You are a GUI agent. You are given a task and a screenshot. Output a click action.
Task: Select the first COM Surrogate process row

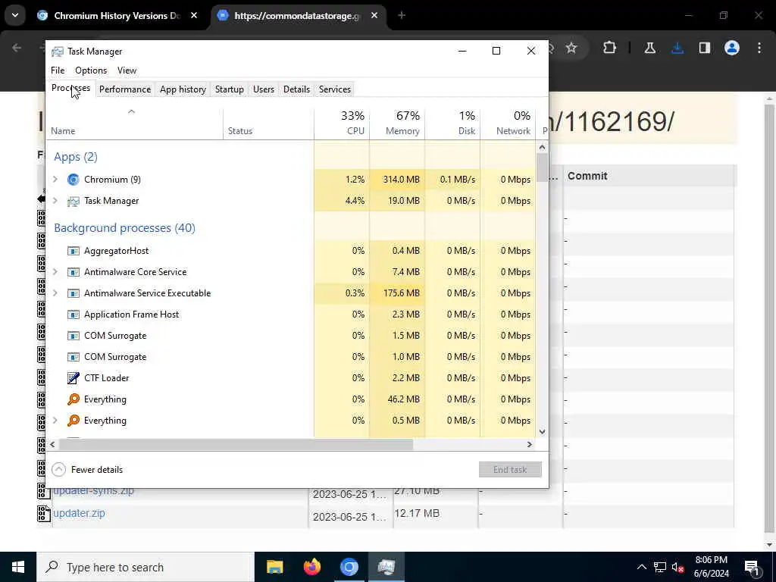(x=291, y=336)
